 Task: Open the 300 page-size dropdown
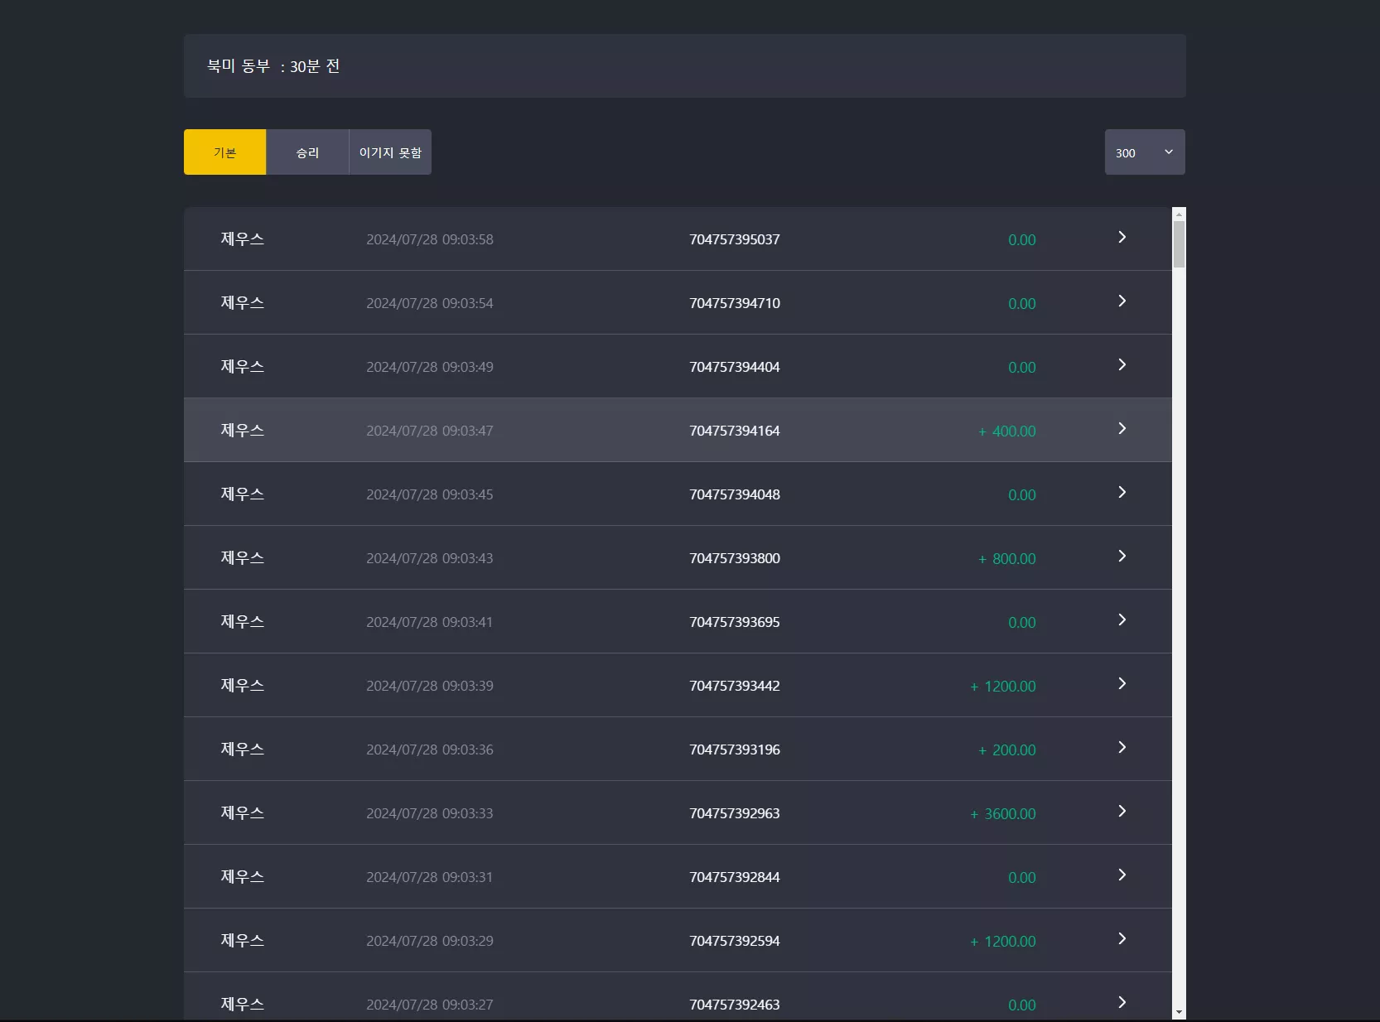[x=1145, y=152]
